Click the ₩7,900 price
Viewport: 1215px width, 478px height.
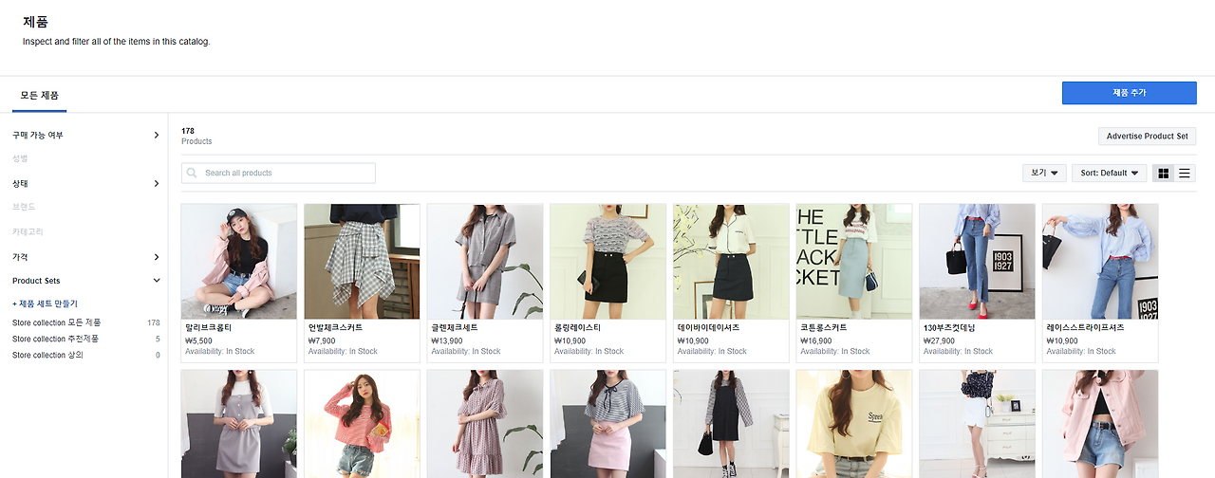tap(322, 340)
